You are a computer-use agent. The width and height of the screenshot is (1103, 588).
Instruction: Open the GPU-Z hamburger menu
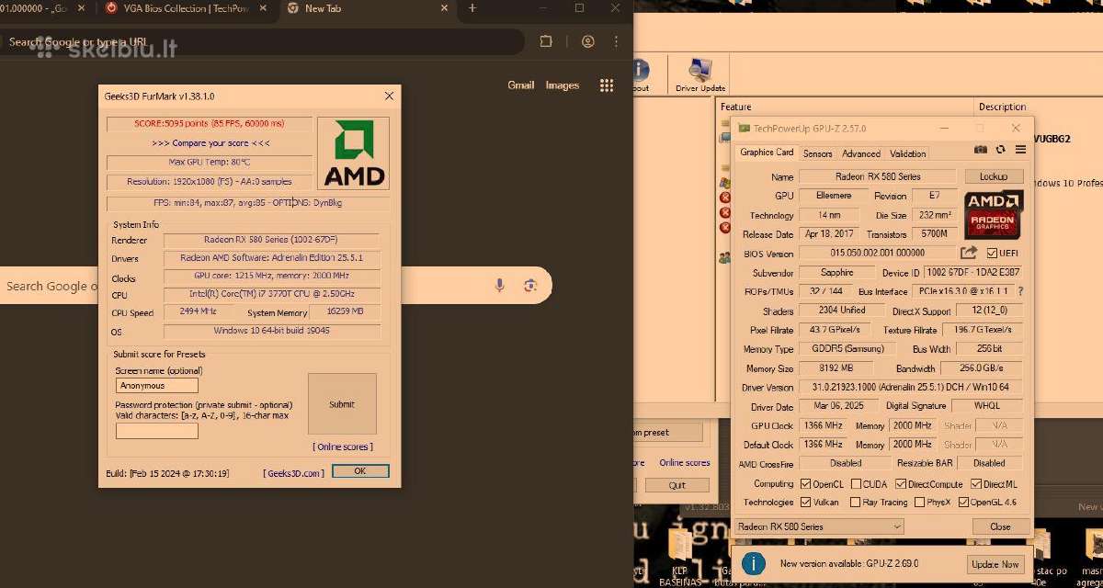tap(1020, 150)
